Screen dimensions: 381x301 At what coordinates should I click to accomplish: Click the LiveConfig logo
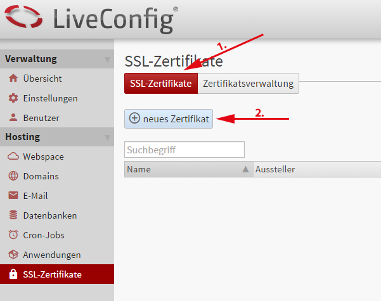tap(89, 20)
